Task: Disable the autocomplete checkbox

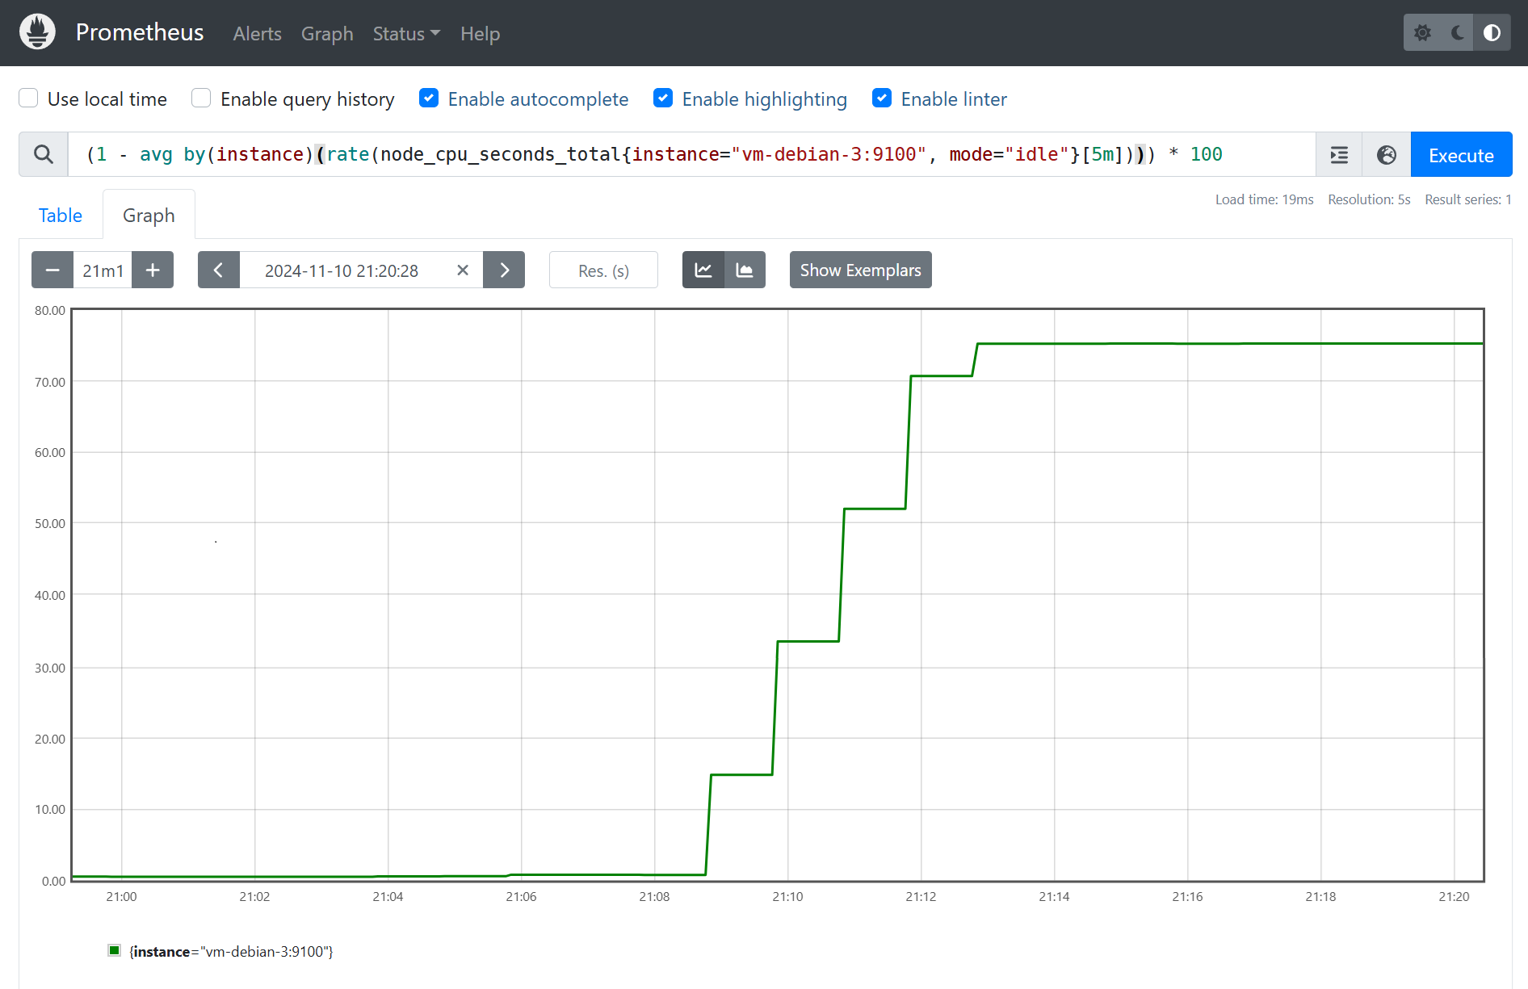Action: coord(429,98)
